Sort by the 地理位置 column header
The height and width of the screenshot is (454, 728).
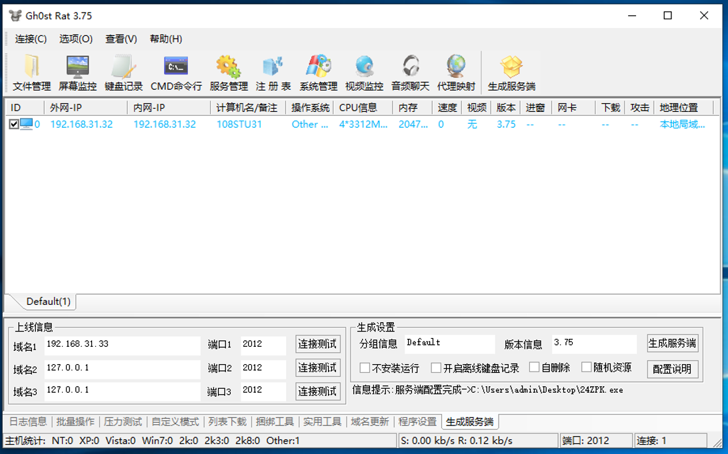click(683, 108)
